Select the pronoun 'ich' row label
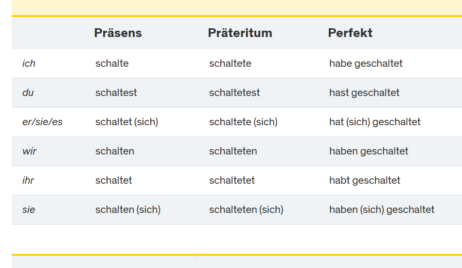The height and width of the screenshot is (268, 462). [x=29, y=63]
